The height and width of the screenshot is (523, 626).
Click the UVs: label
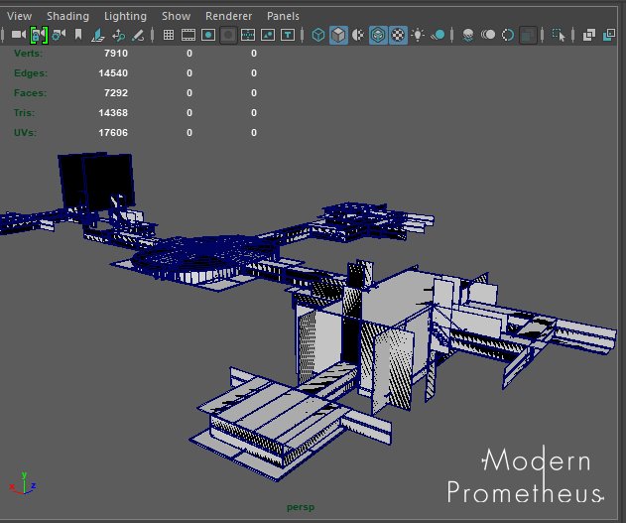point(25,133)
